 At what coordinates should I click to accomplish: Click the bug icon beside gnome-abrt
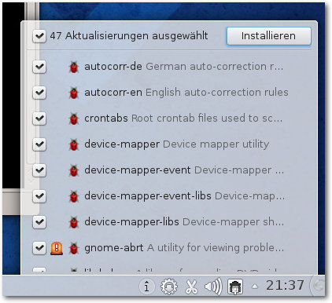[74, 248]
